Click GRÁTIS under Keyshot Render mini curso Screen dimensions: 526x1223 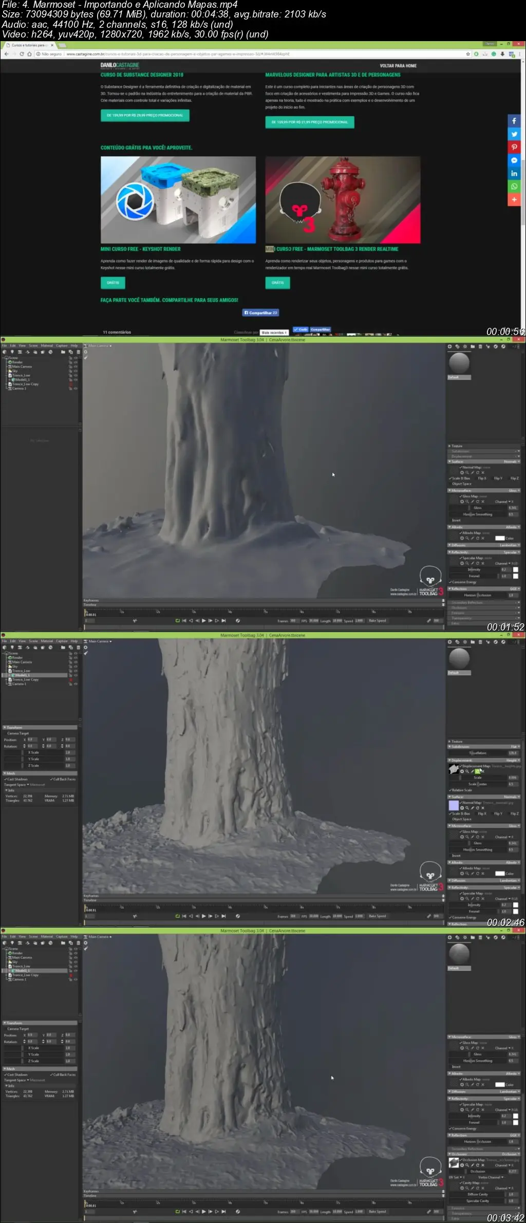coord(113,283)
